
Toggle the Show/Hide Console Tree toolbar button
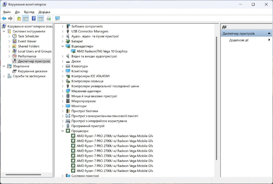25,18
